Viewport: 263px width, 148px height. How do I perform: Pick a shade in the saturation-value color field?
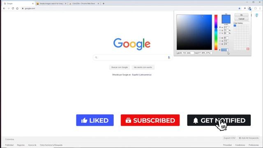click(194, 32)
